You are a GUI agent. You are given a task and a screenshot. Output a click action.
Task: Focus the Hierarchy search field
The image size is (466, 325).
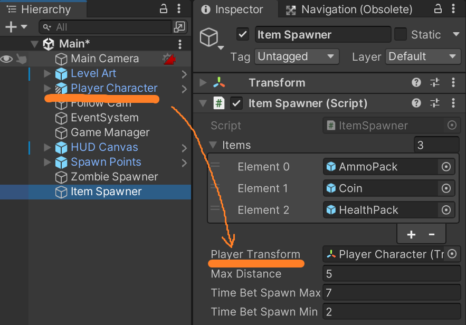coord(106,27)
